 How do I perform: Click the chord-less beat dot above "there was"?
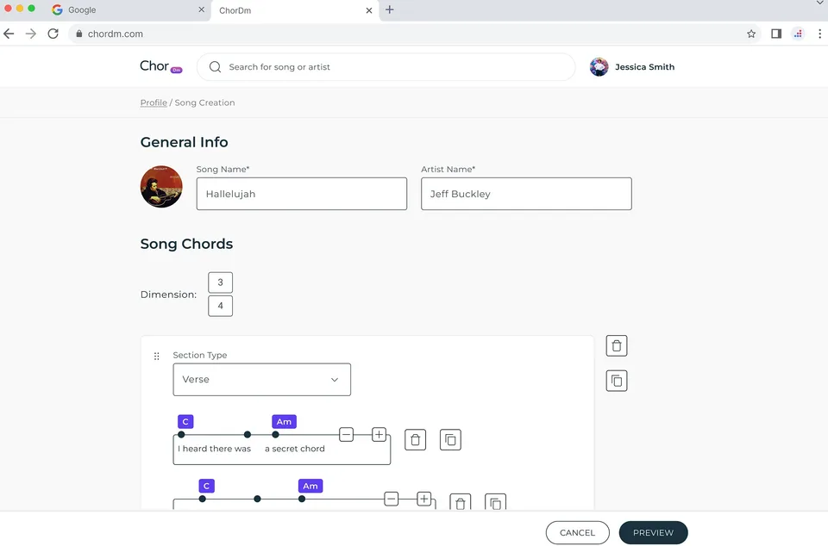[248, 435]
